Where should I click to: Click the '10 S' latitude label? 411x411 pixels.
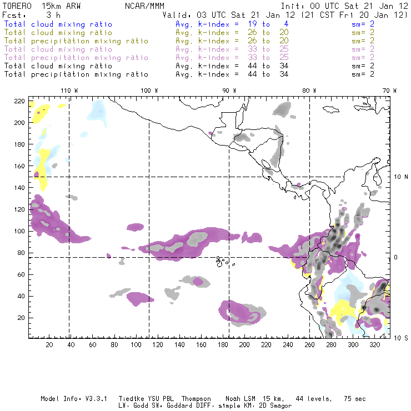point(401,338)
